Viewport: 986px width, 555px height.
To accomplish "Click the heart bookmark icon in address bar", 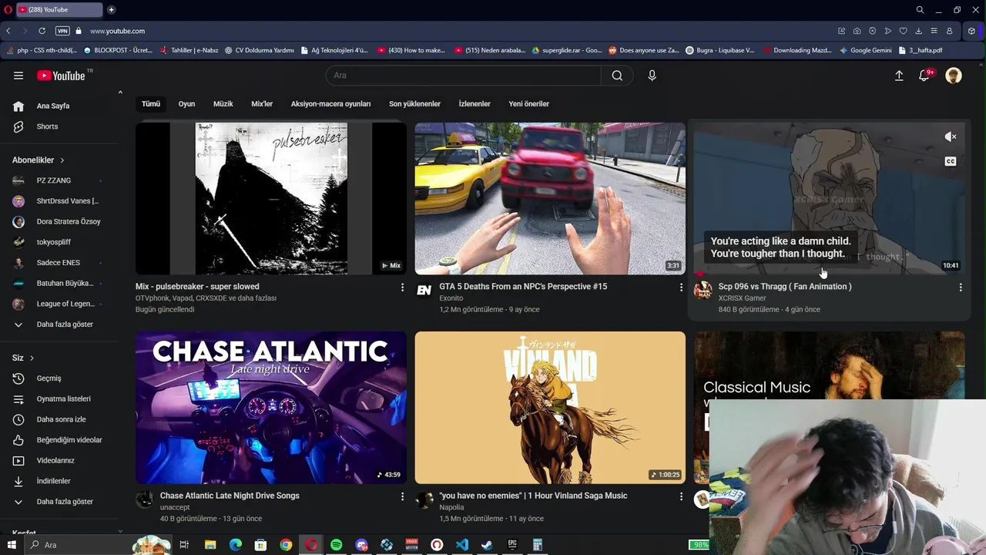I will 903,31.
